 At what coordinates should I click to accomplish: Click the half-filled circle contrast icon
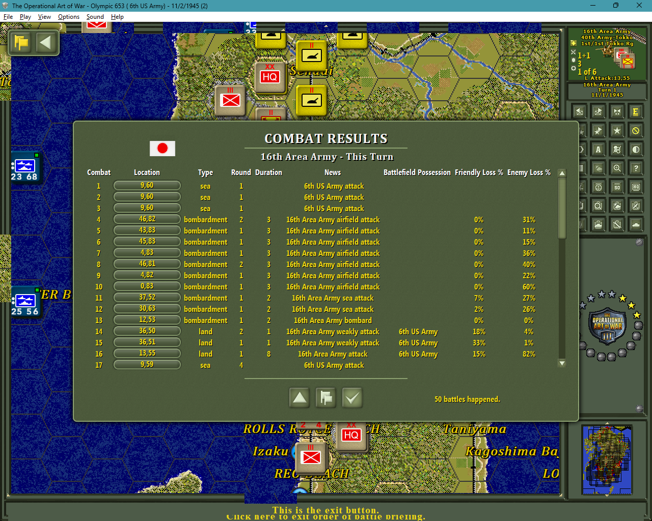click(x=636, y=149)
